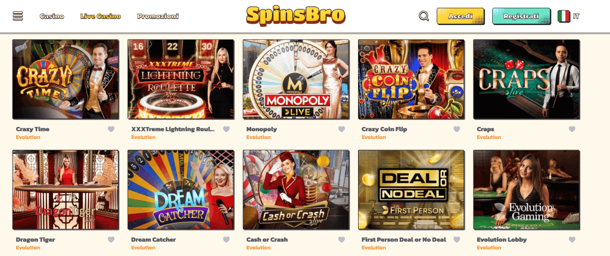Open the Deal or No Deal thumbnail
The image size is (610, 256).
coord(411,189)
